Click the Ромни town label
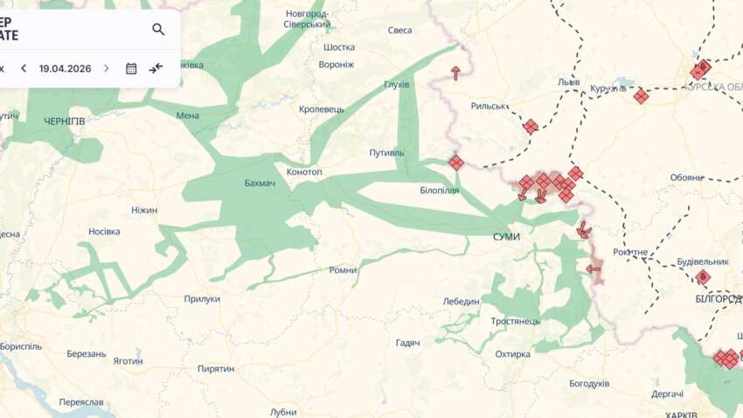 343,270
